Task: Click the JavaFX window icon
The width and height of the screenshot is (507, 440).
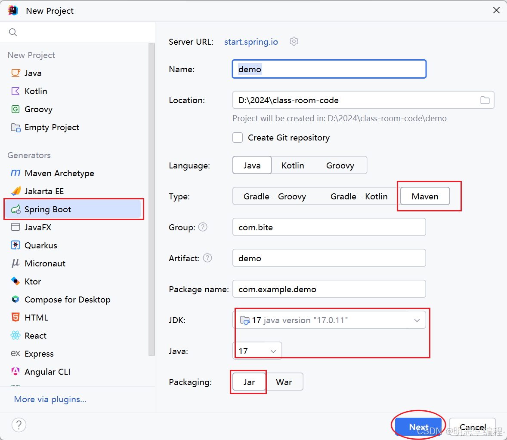Action: coord(15,227)
